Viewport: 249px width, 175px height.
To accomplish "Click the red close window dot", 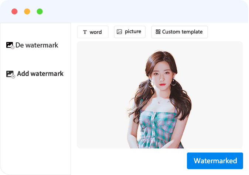I will point(14,11).
